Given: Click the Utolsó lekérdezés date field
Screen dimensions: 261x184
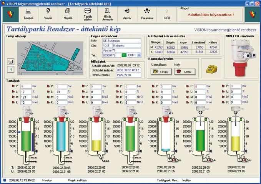Looking at the screenshot, I should tap(128, 70).
